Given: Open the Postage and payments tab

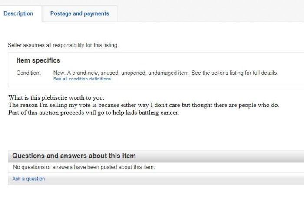Looking at the screenshot, I should [x=79, y=13].
